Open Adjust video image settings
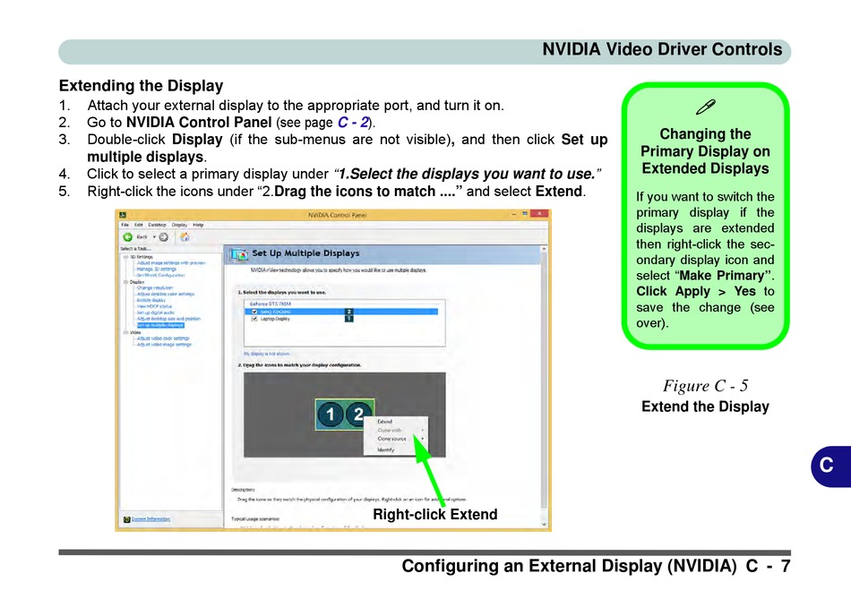Viewport: 851px width, 599px height. pos(164,345)
